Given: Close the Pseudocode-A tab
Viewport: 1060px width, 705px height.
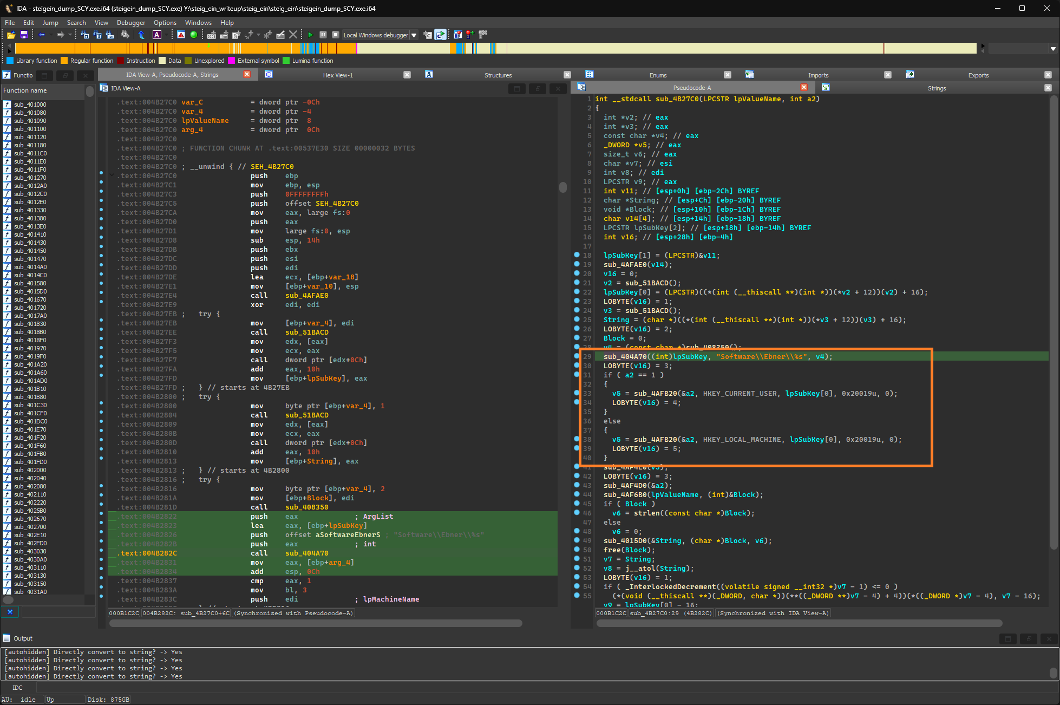Looking at the screenshot, I should coord(803,87).
